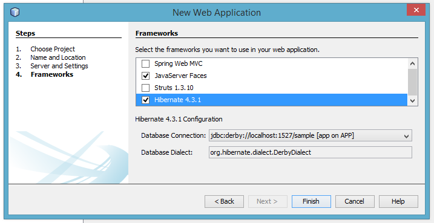The height and width of the screenshot is (223, 434).
Task: Click step 1 Choose Project
Action: pos(53,49)
